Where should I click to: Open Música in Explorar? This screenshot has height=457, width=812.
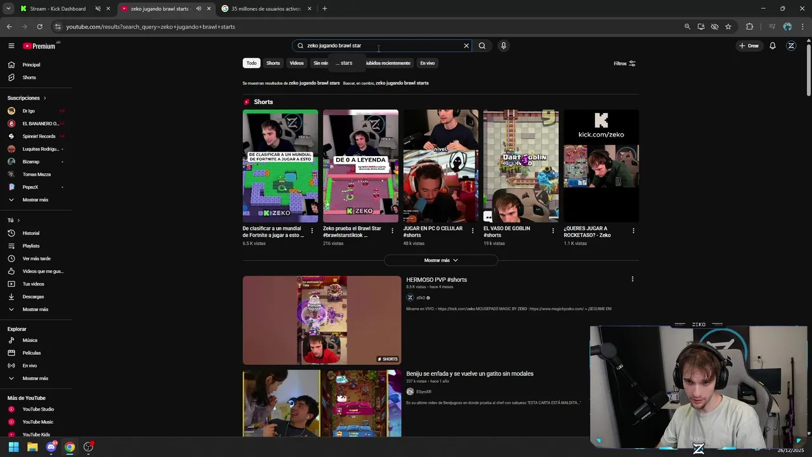click(x=30, y=340)
